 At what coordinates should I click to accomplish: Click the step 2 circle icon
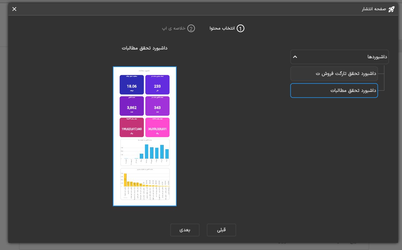click(191, 28)
